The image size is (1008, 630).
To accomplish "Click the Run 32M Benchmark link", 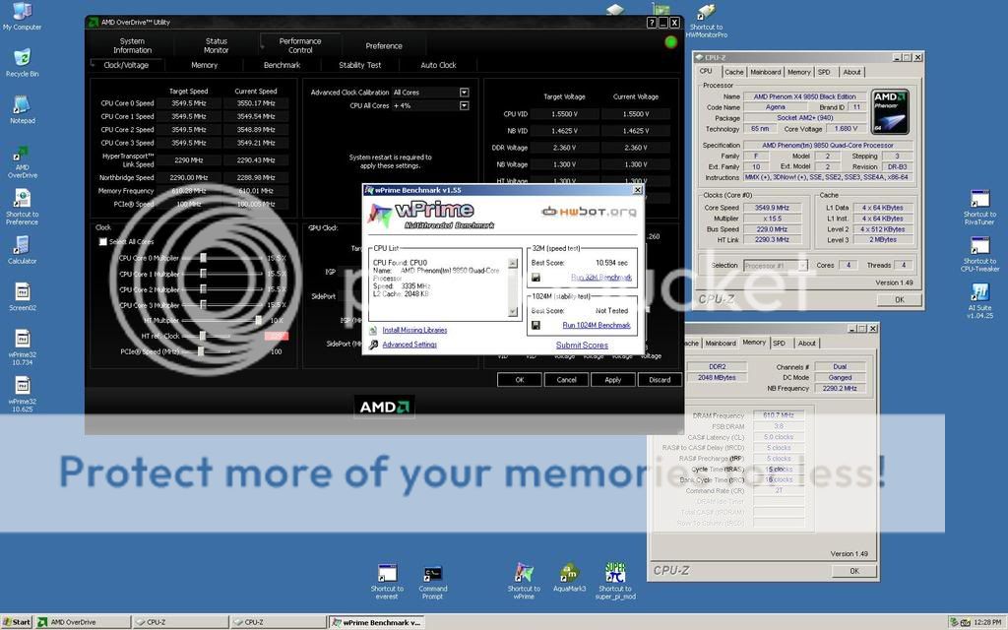I will [601, 278].
